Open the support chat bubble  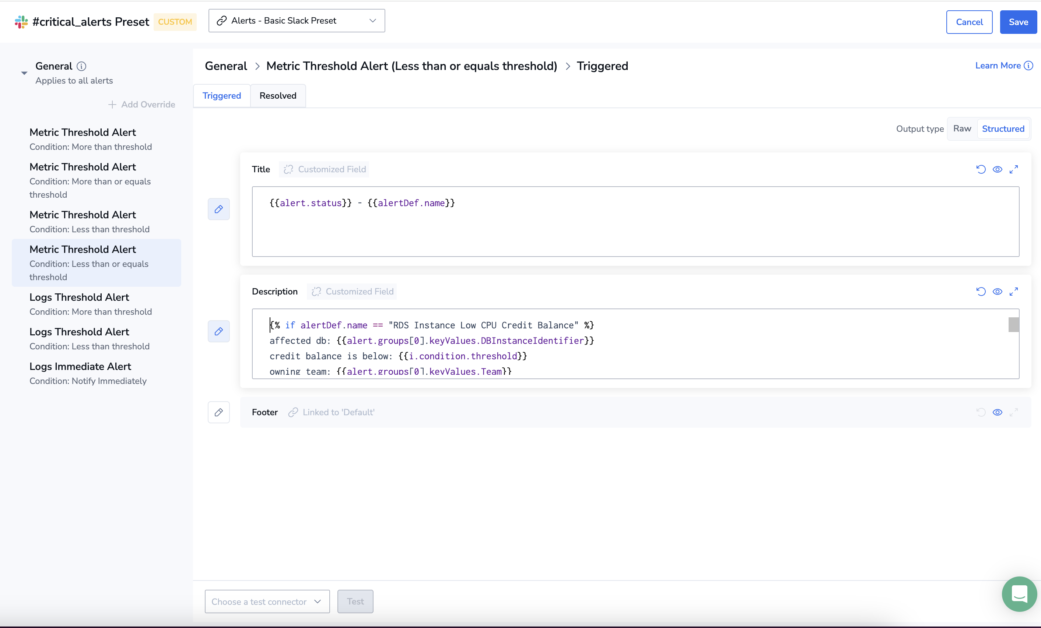pyautogui.click(x=1019, y=594)
